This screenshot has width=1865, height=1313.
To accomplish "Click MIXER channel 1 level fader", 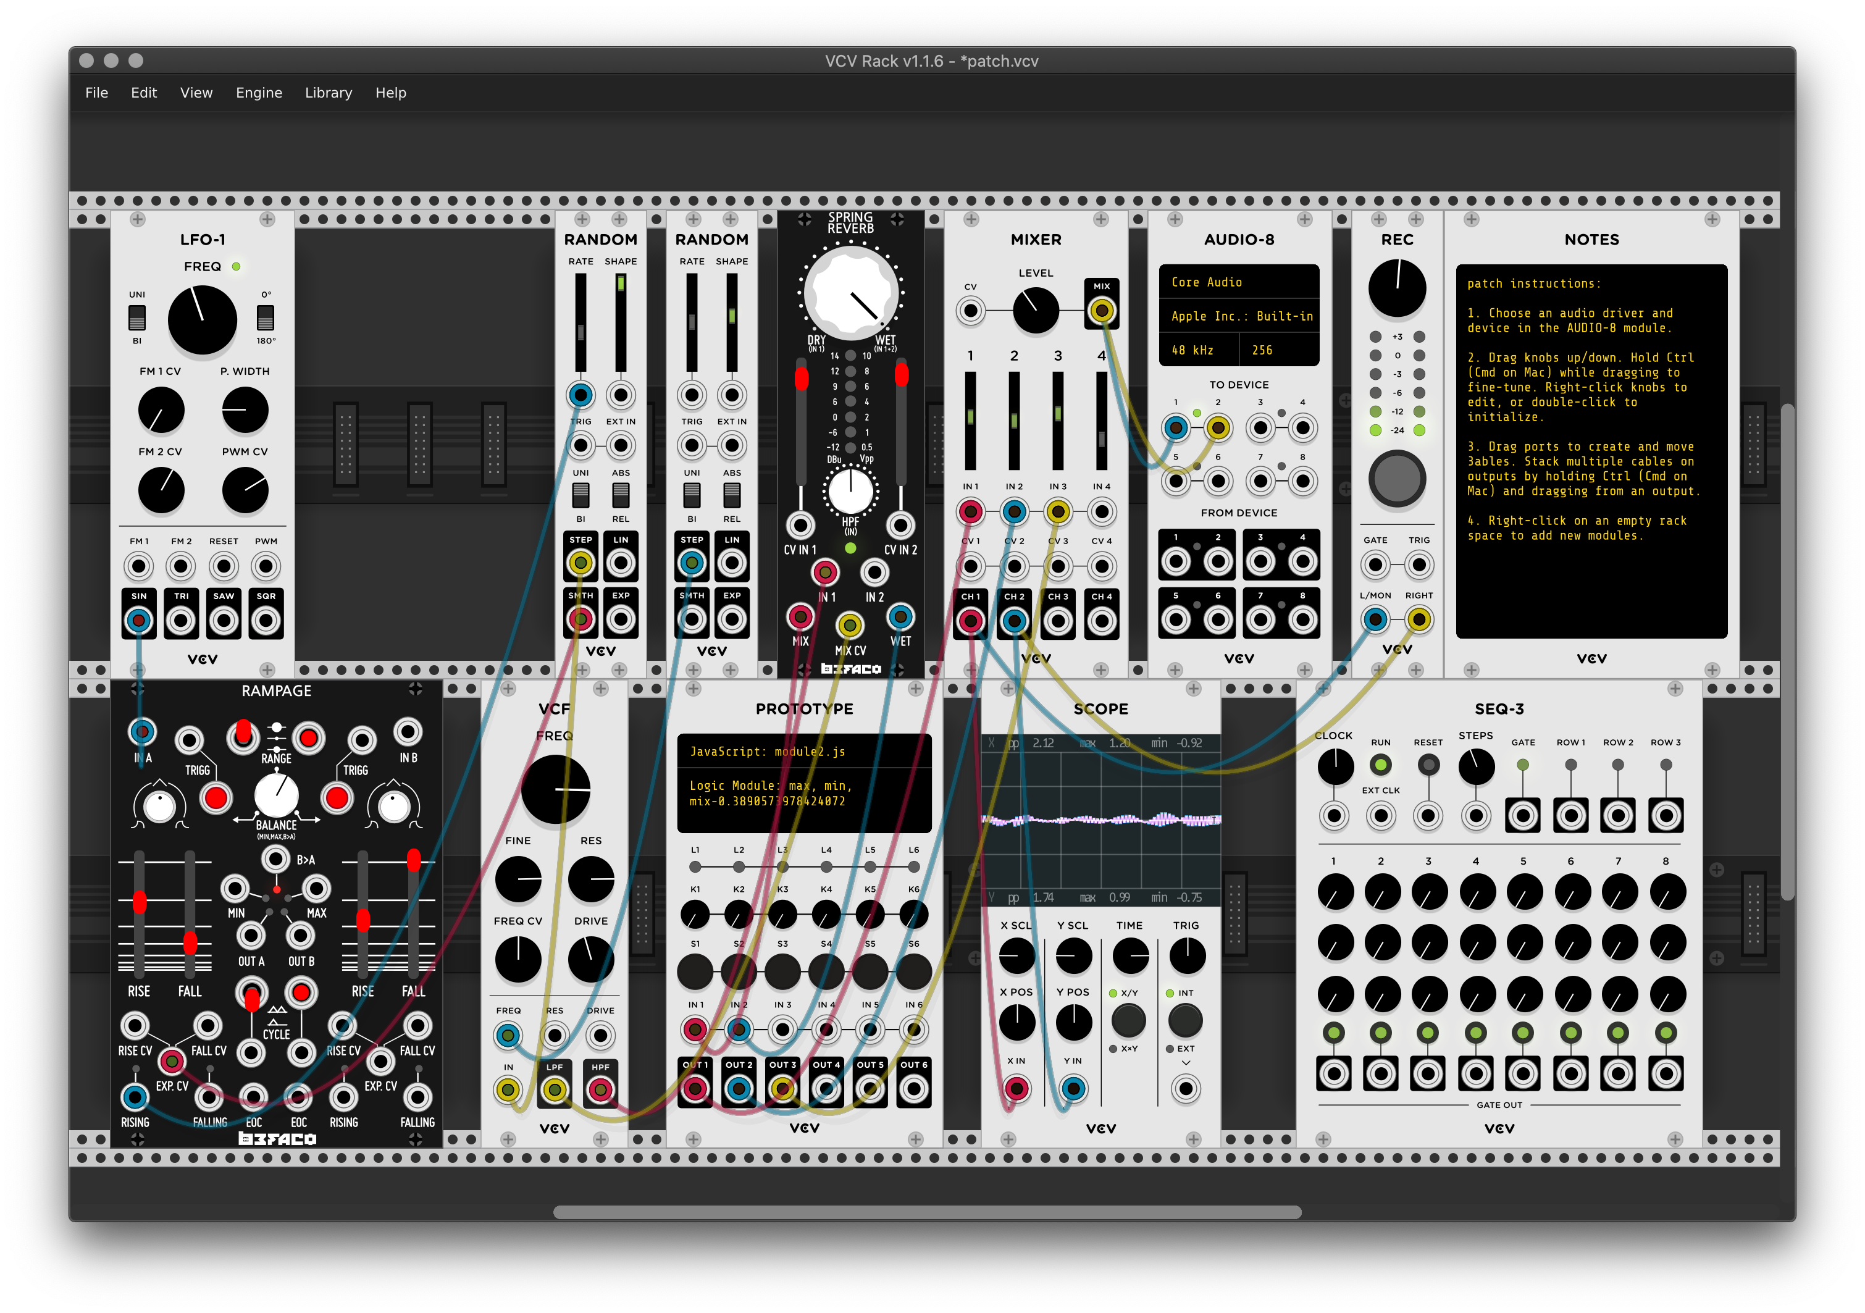I will point(970,421).
